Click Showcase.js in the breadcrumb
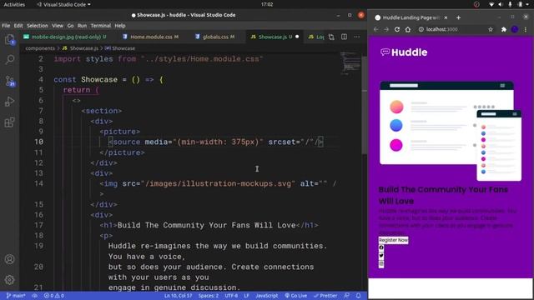 81,48
